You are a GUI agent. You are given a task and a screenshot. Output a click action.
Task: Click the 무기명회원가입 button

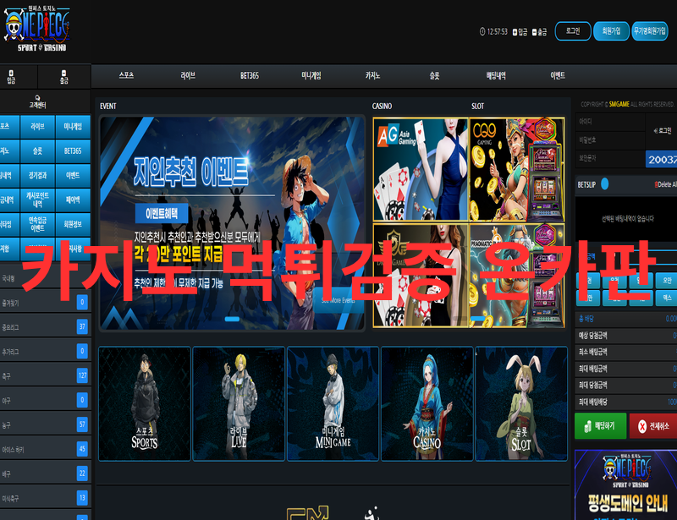[650, 31]
